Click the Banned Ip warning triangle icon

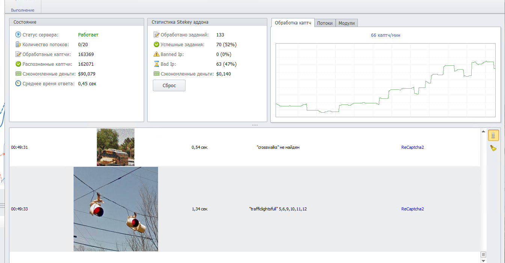click(x=157, y=54)
